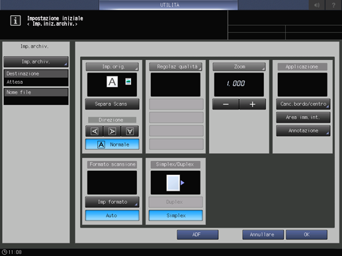Select left-facing original direction icon
342x256 pixels.
pos(95,131)
